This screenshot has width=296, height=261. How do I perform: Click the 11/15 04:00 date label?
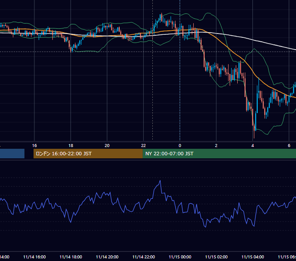[x=253, y=257]
